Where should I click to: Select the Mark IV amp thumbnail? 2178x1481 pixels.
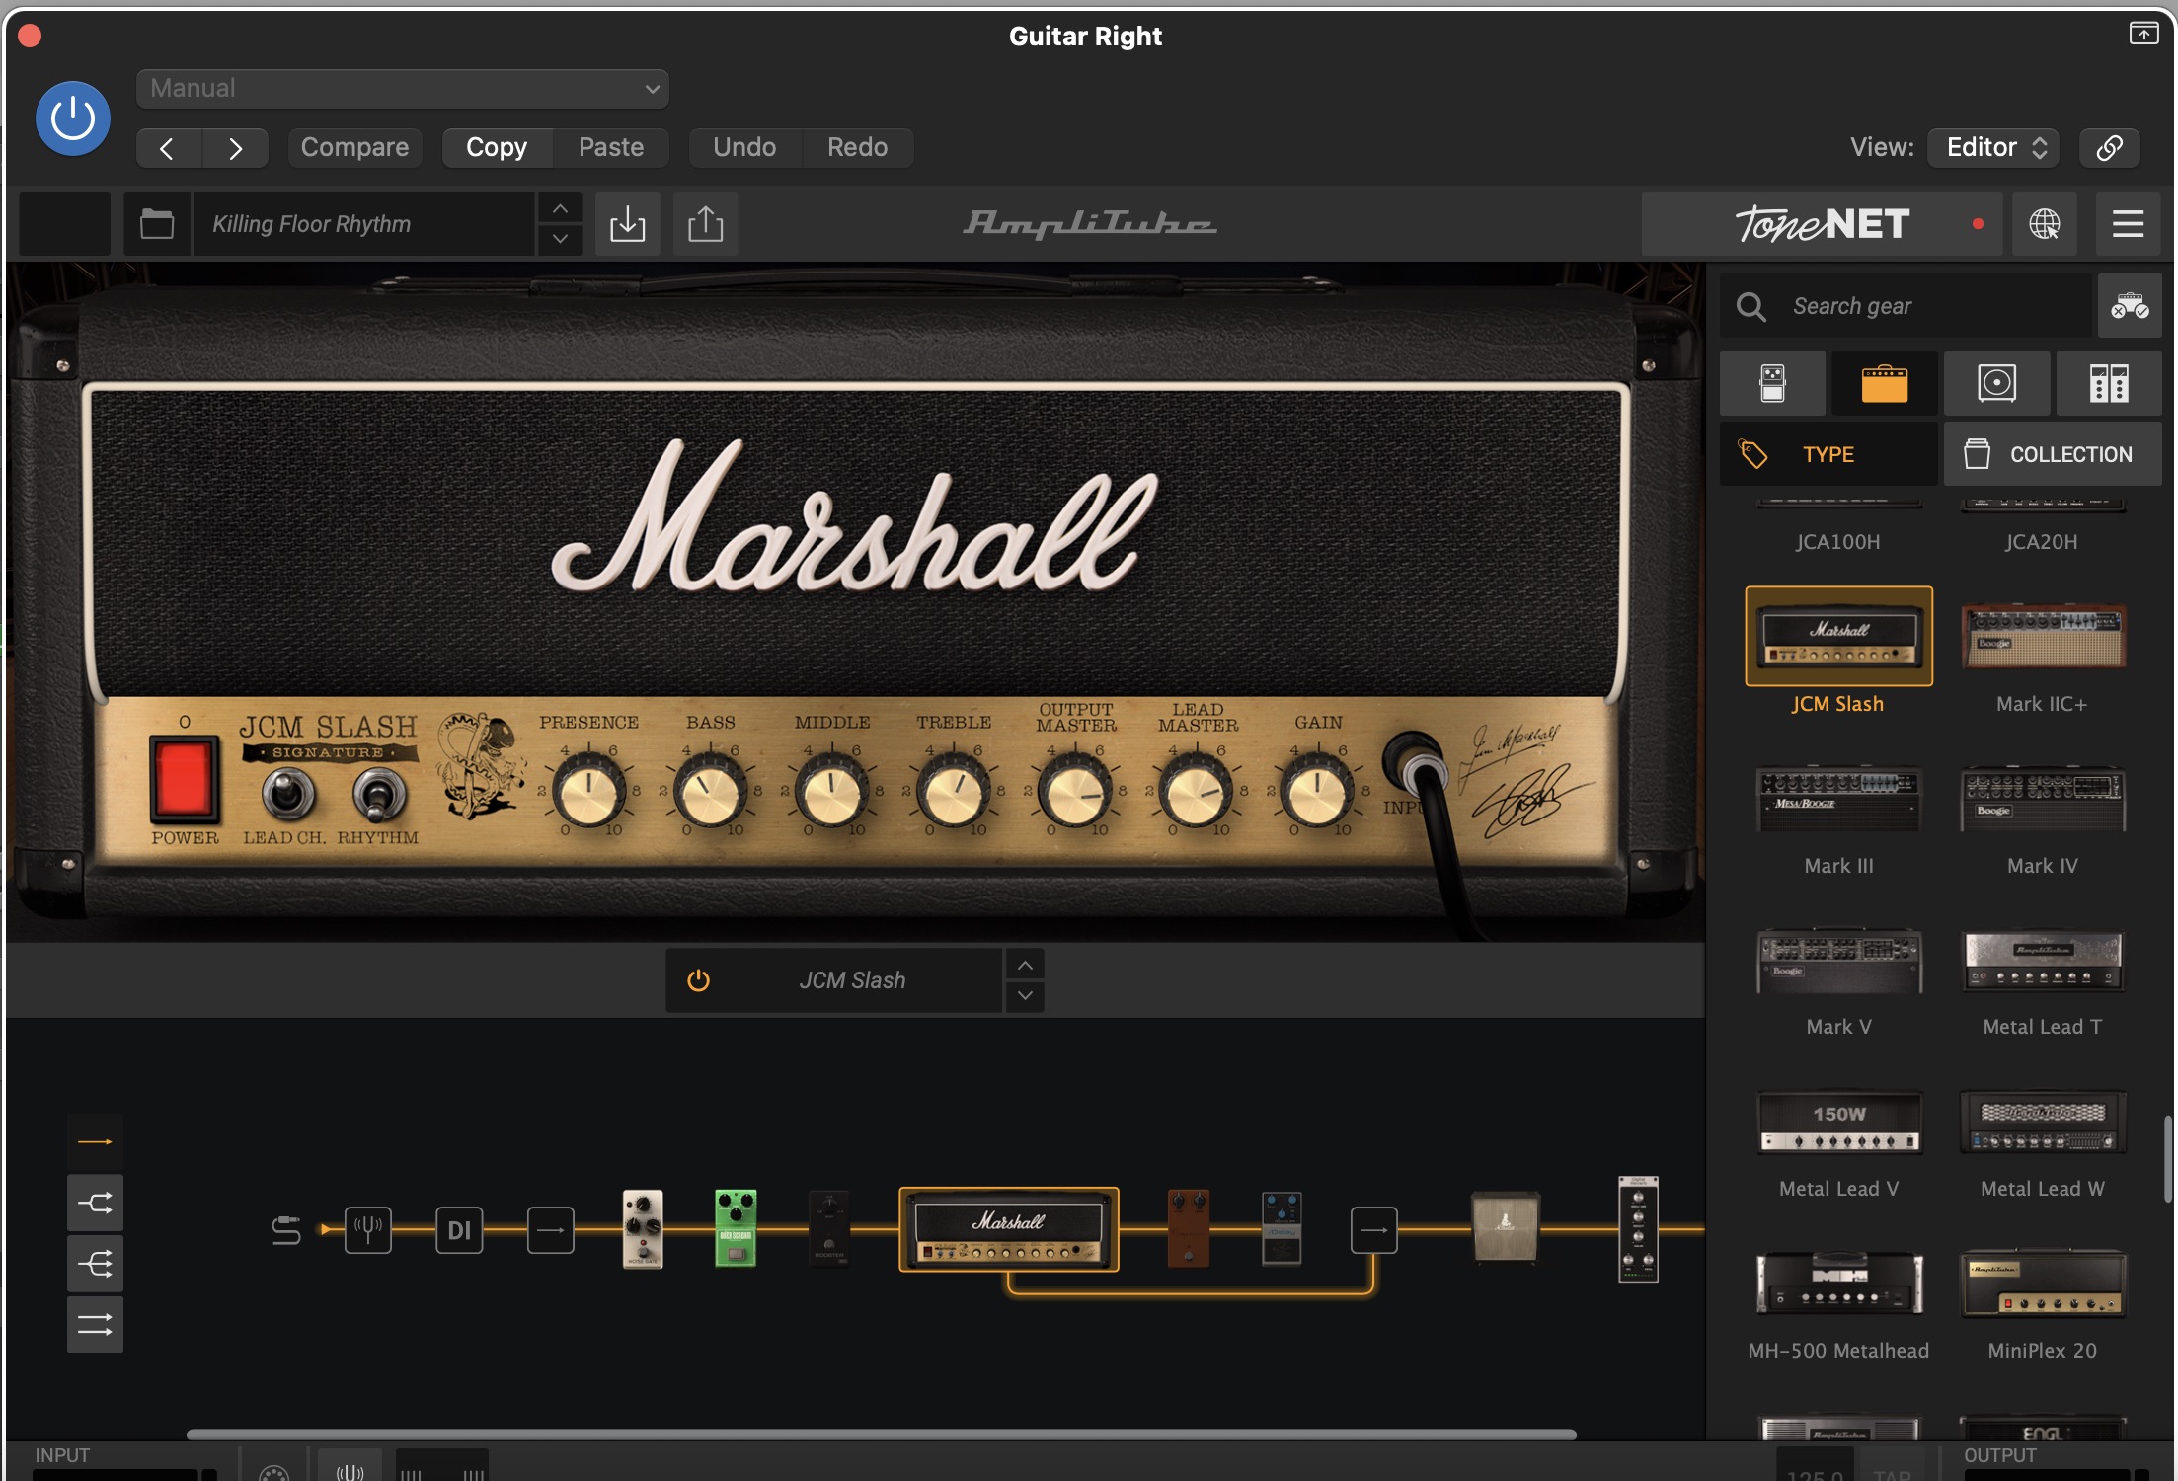pos(2042,799)
